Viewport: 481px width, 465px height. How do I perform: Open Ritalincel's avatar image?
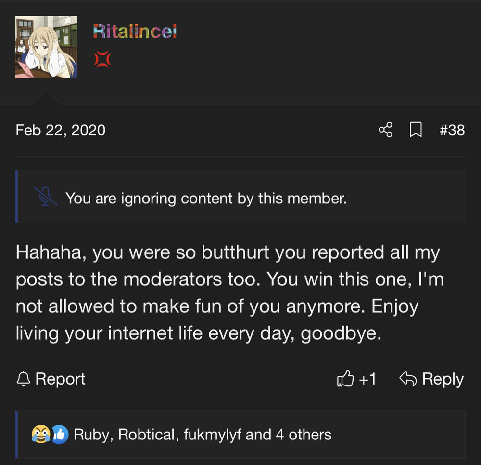click(46, 47)
